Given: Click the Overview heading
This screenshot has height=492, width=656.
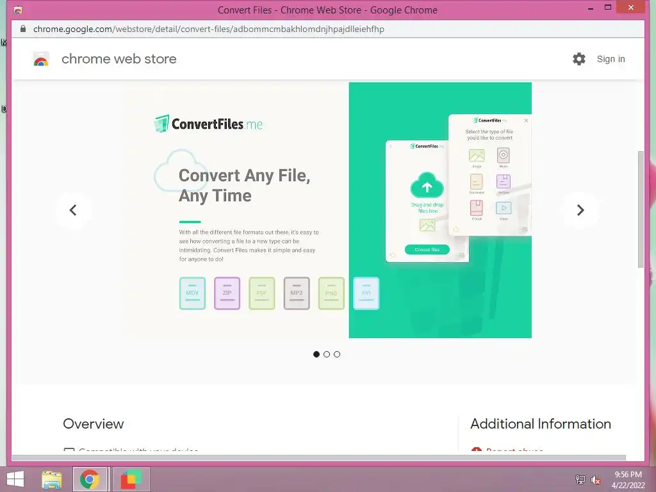Looking at the screenshot, I should click(x=94, y=424).
